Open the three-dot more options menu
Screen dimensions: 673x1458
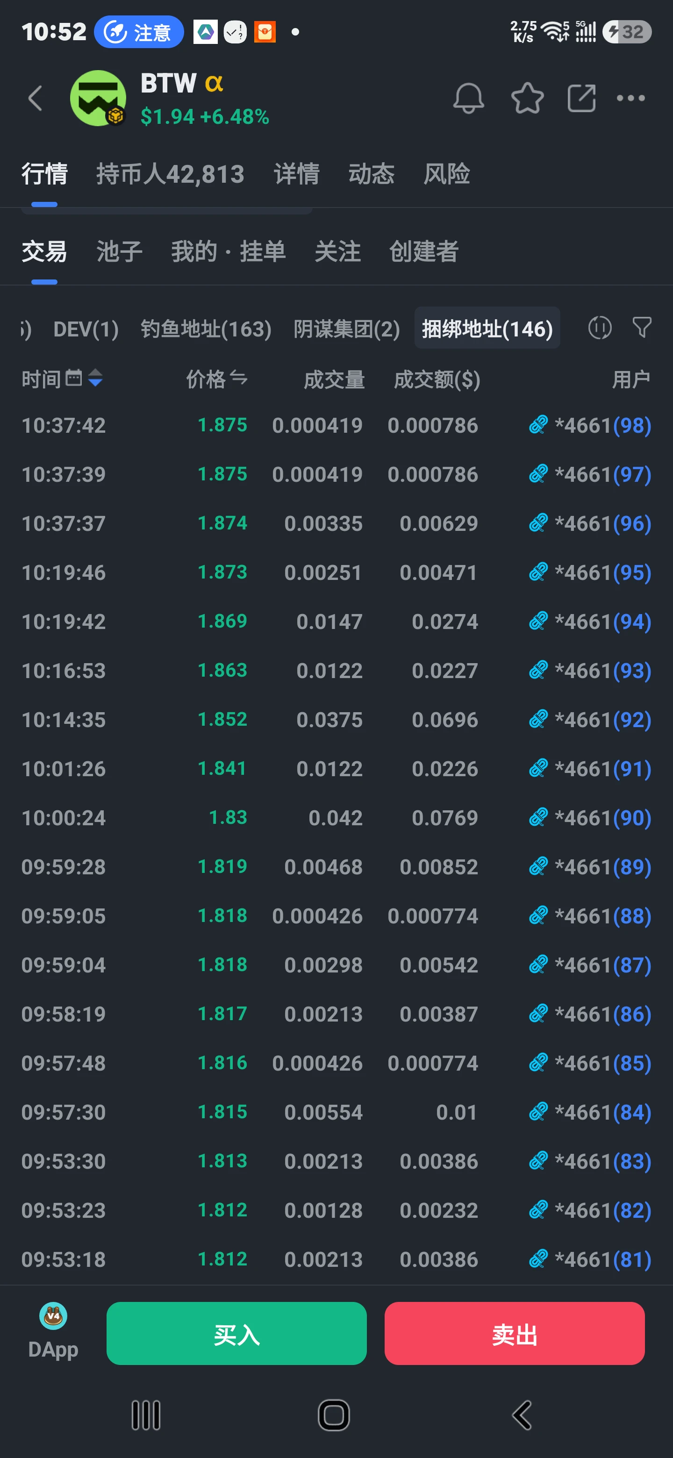[630, 98]
